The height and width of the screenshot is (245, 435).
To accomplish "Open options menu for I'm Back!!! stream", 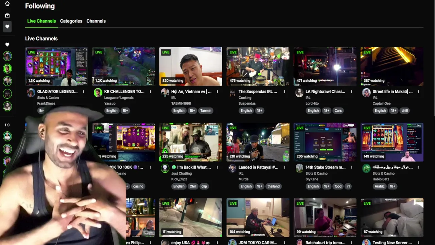I will [217, 167].
